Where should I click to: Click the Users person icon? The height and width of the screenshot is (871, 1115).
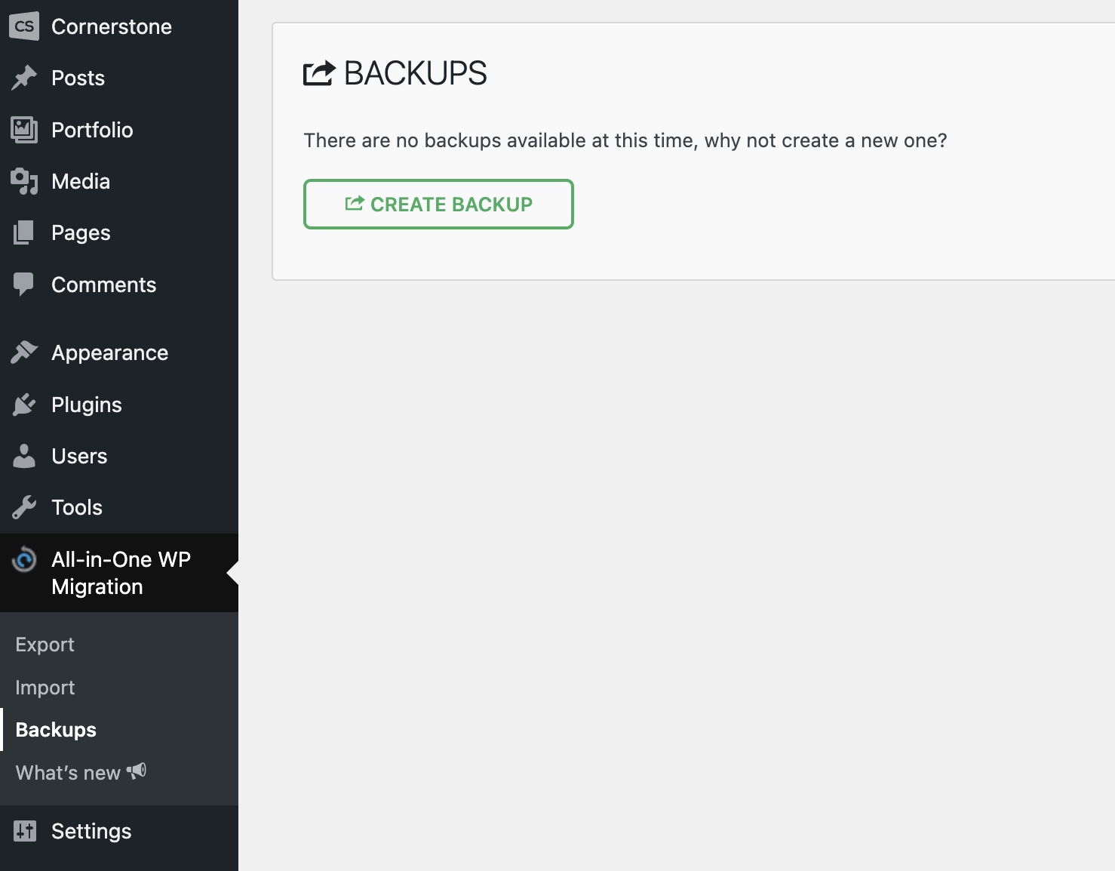coord(24,456)
